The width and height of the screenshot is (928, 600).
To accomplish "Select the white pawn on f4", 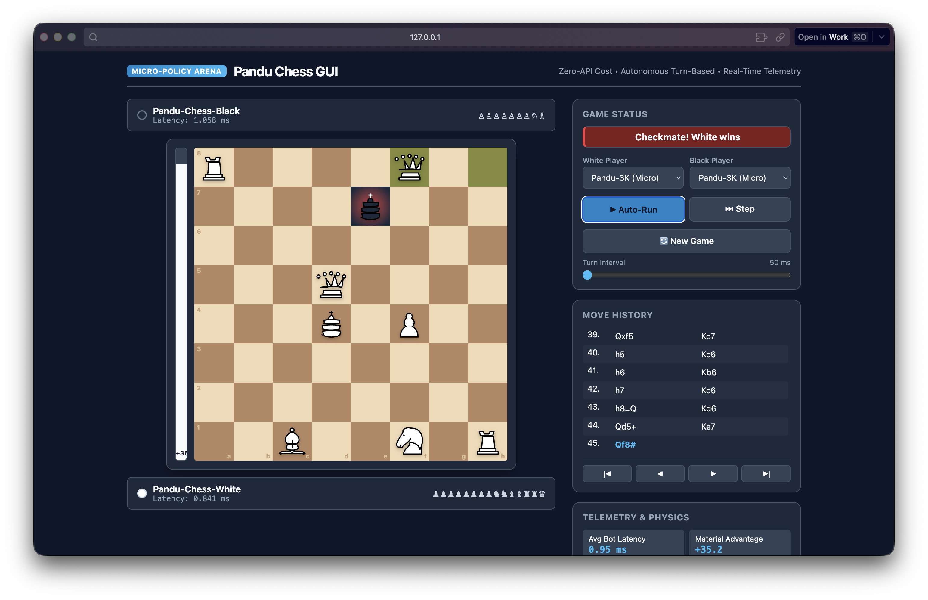I will coord(409,324).
